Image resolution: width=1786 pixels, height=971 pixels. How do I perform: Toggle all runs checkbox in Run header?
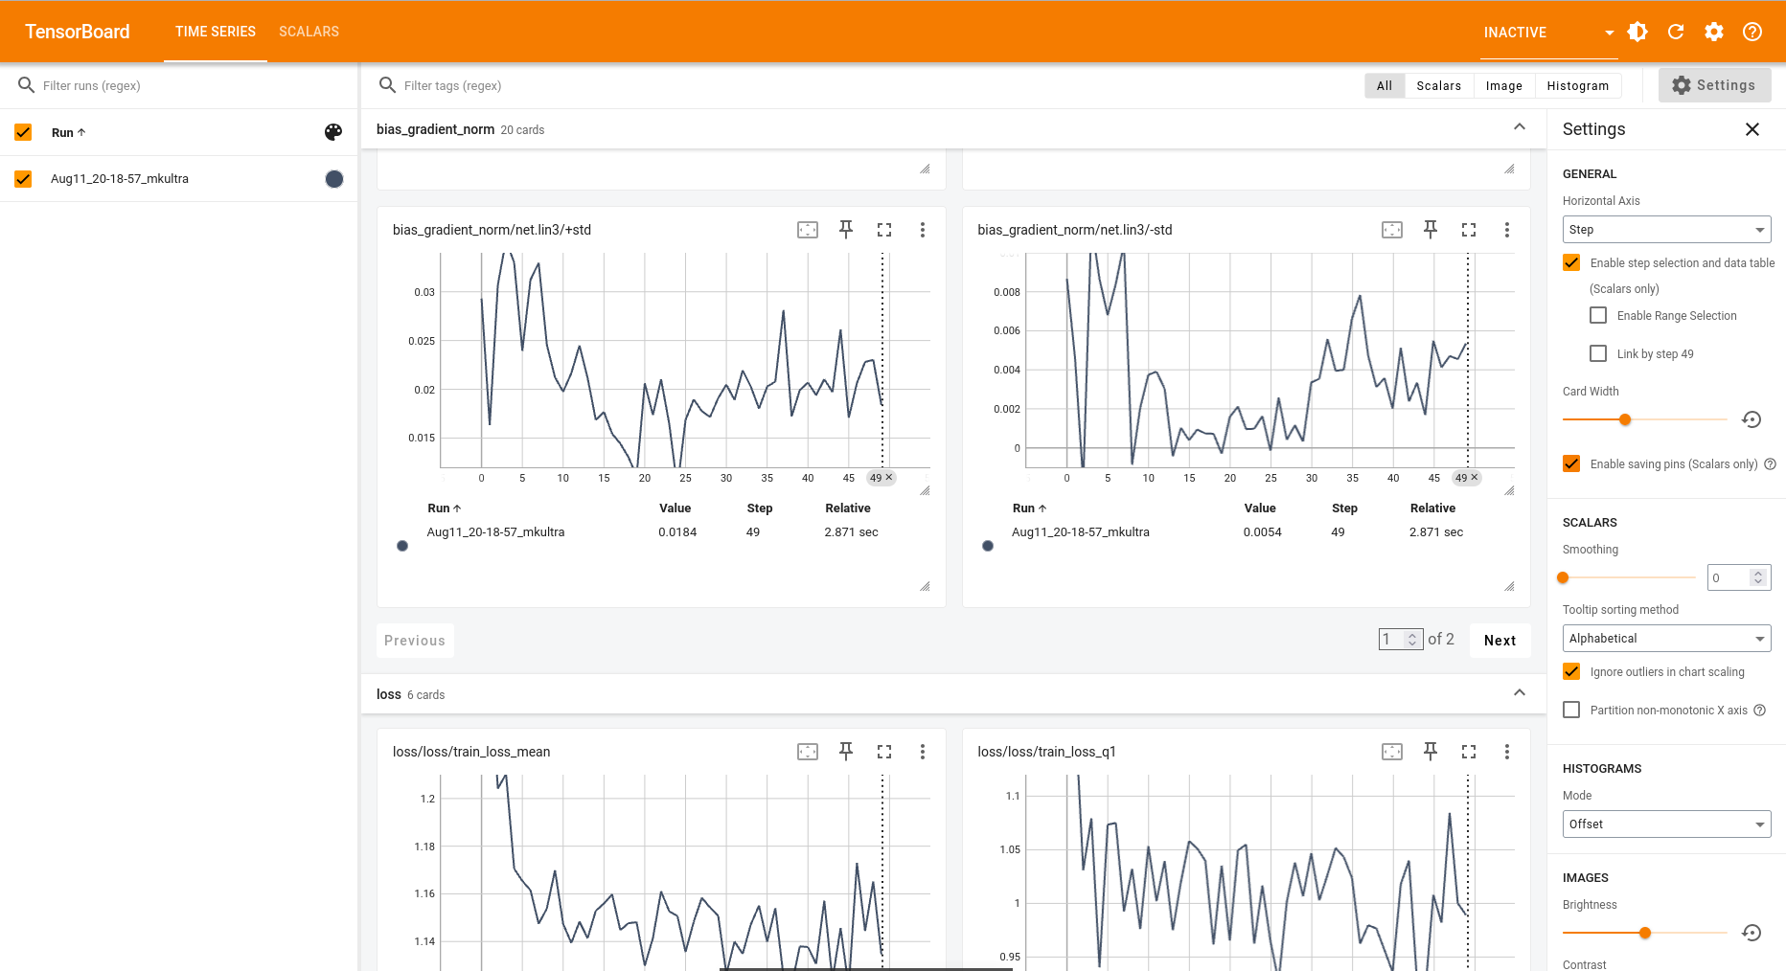23,132
